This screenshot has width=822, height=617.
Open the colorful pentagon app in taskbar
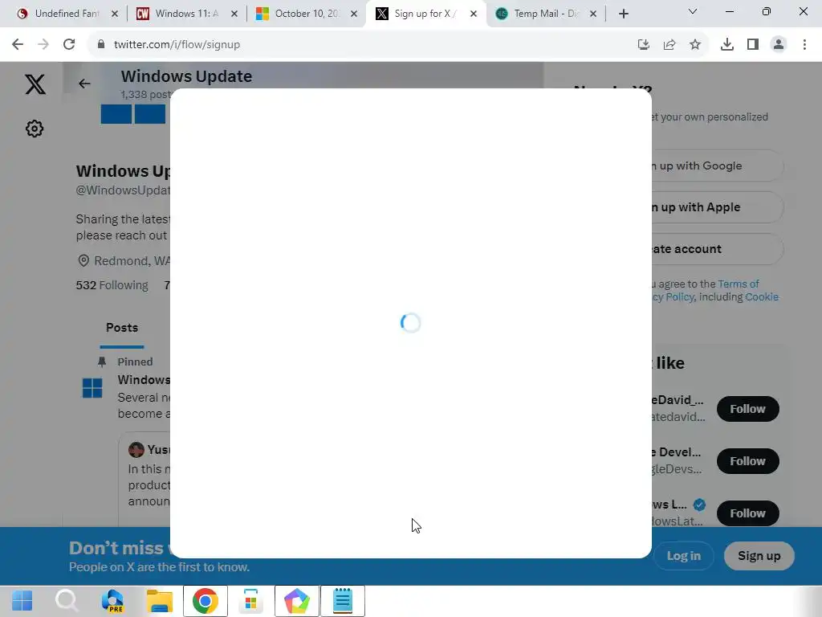tap(297, 601)
